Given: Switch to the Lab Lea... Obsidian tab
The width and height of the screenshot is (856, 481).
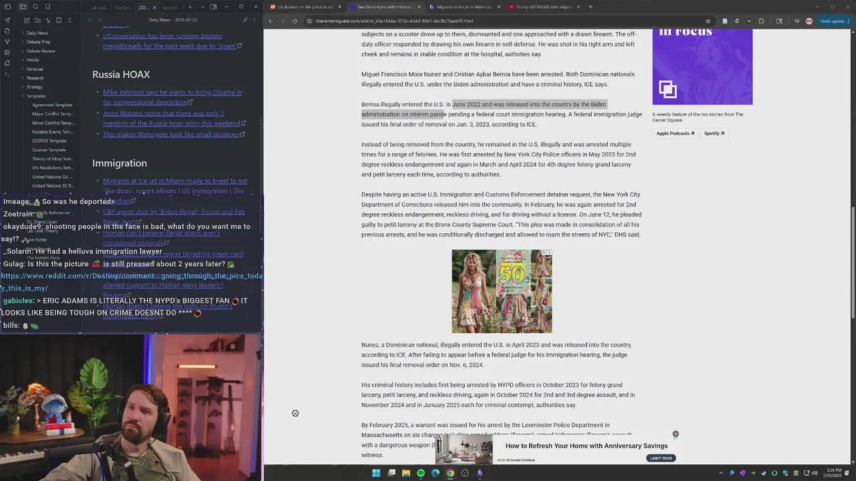Looking at the screenshot, I should click(x=100, y=7).
